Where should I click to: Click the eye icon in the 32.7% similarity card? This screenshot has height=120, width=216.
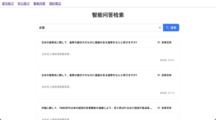(159, 75)
